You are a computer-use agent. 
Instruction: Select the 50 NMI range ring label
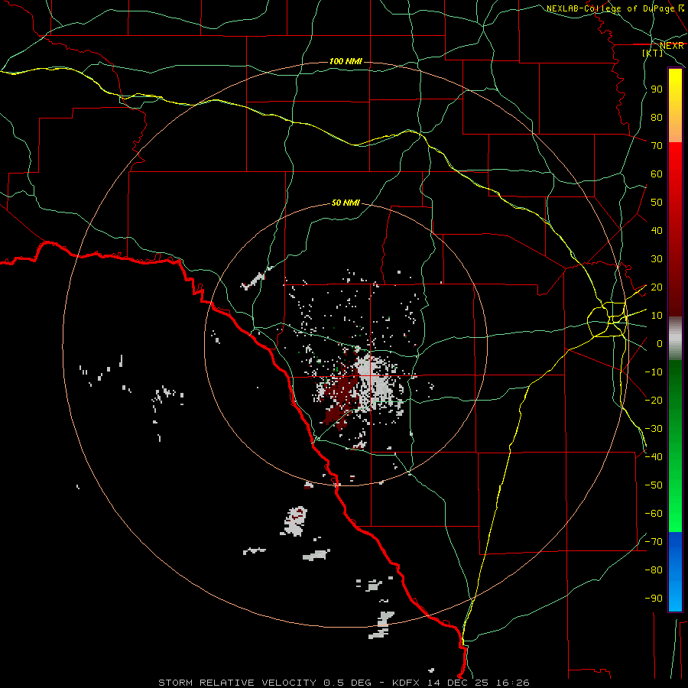click(x=346, y=203)
